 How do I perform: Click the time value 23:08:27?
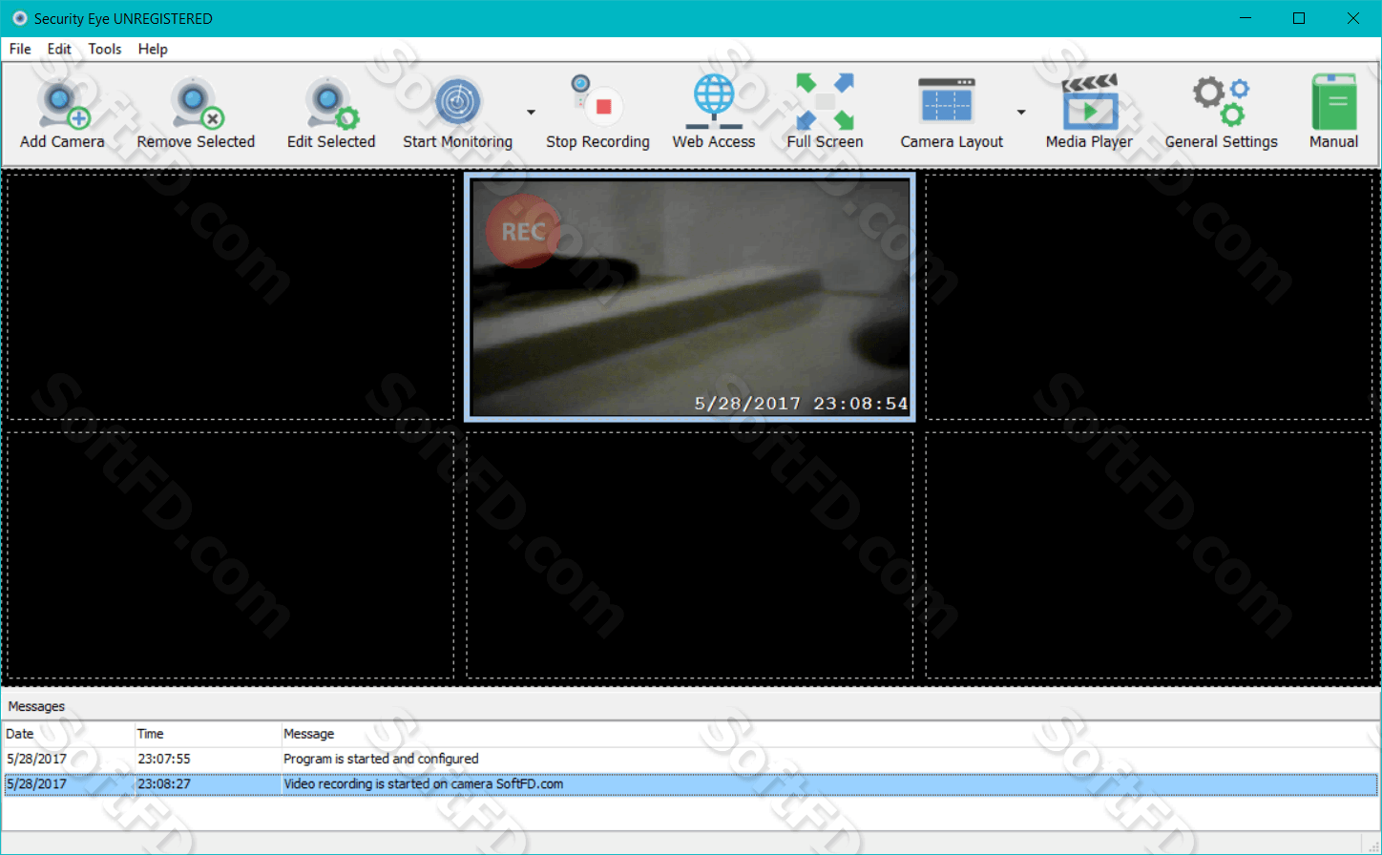point(164,783)
